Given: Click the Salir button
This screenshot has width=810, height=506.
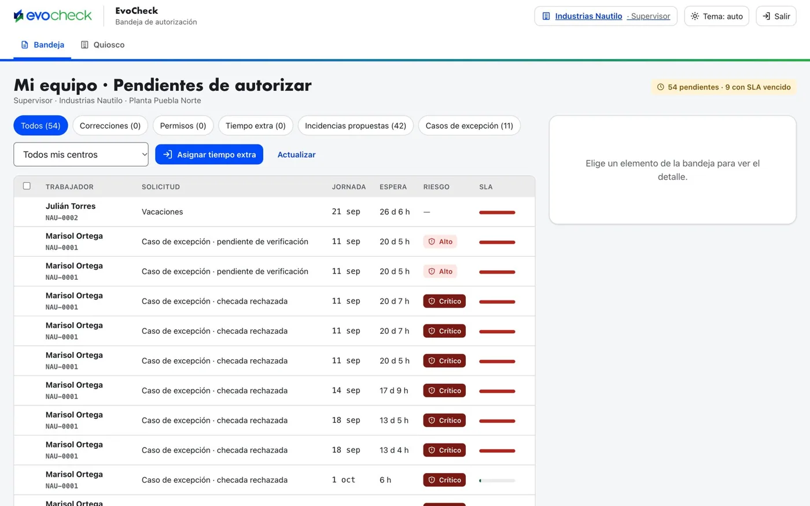Looking at the screenshot, I should [x=776, y=16].
